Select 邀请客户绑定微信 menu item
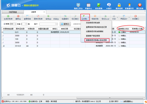The image size is (147, 104). tap(96, 36)
